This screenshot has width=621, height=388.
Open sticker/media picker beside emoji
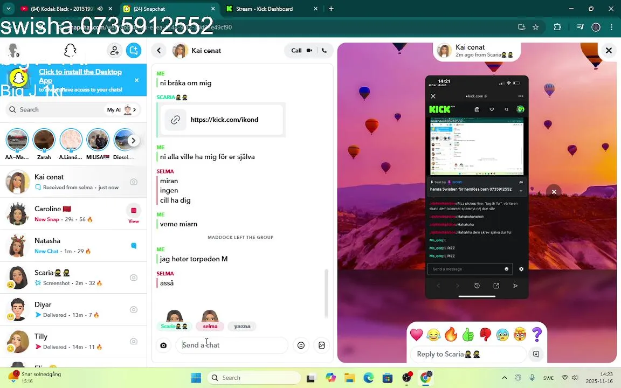322,345
